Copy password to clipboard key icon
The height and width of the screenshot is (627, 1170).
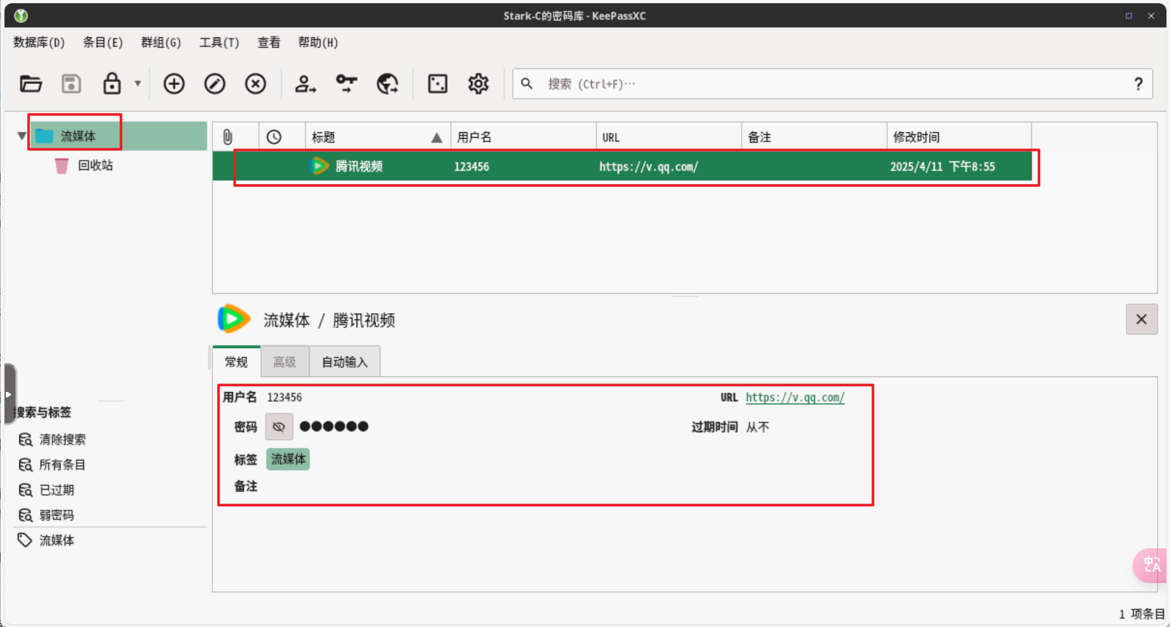tap(346, 84)
